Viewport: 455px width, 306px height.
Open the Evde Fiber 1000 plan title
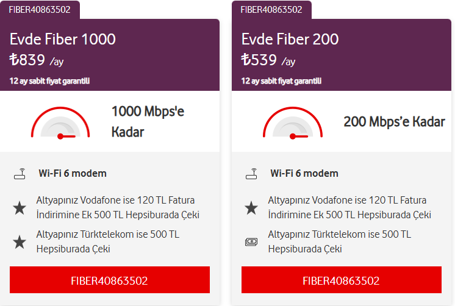[63, 40]
